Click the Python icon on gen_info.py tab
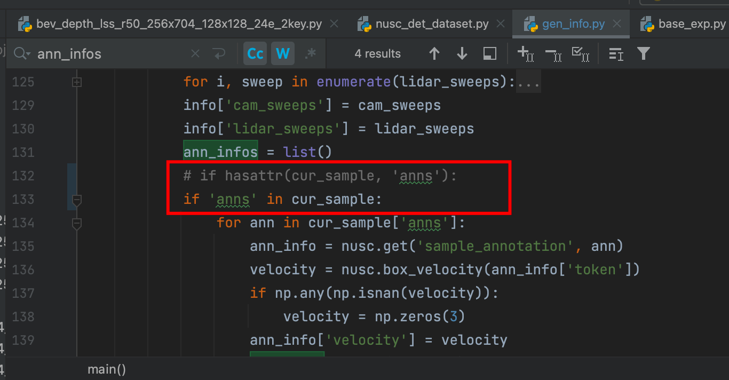Viewport: 729px width, 380px height. coord(530,23)
